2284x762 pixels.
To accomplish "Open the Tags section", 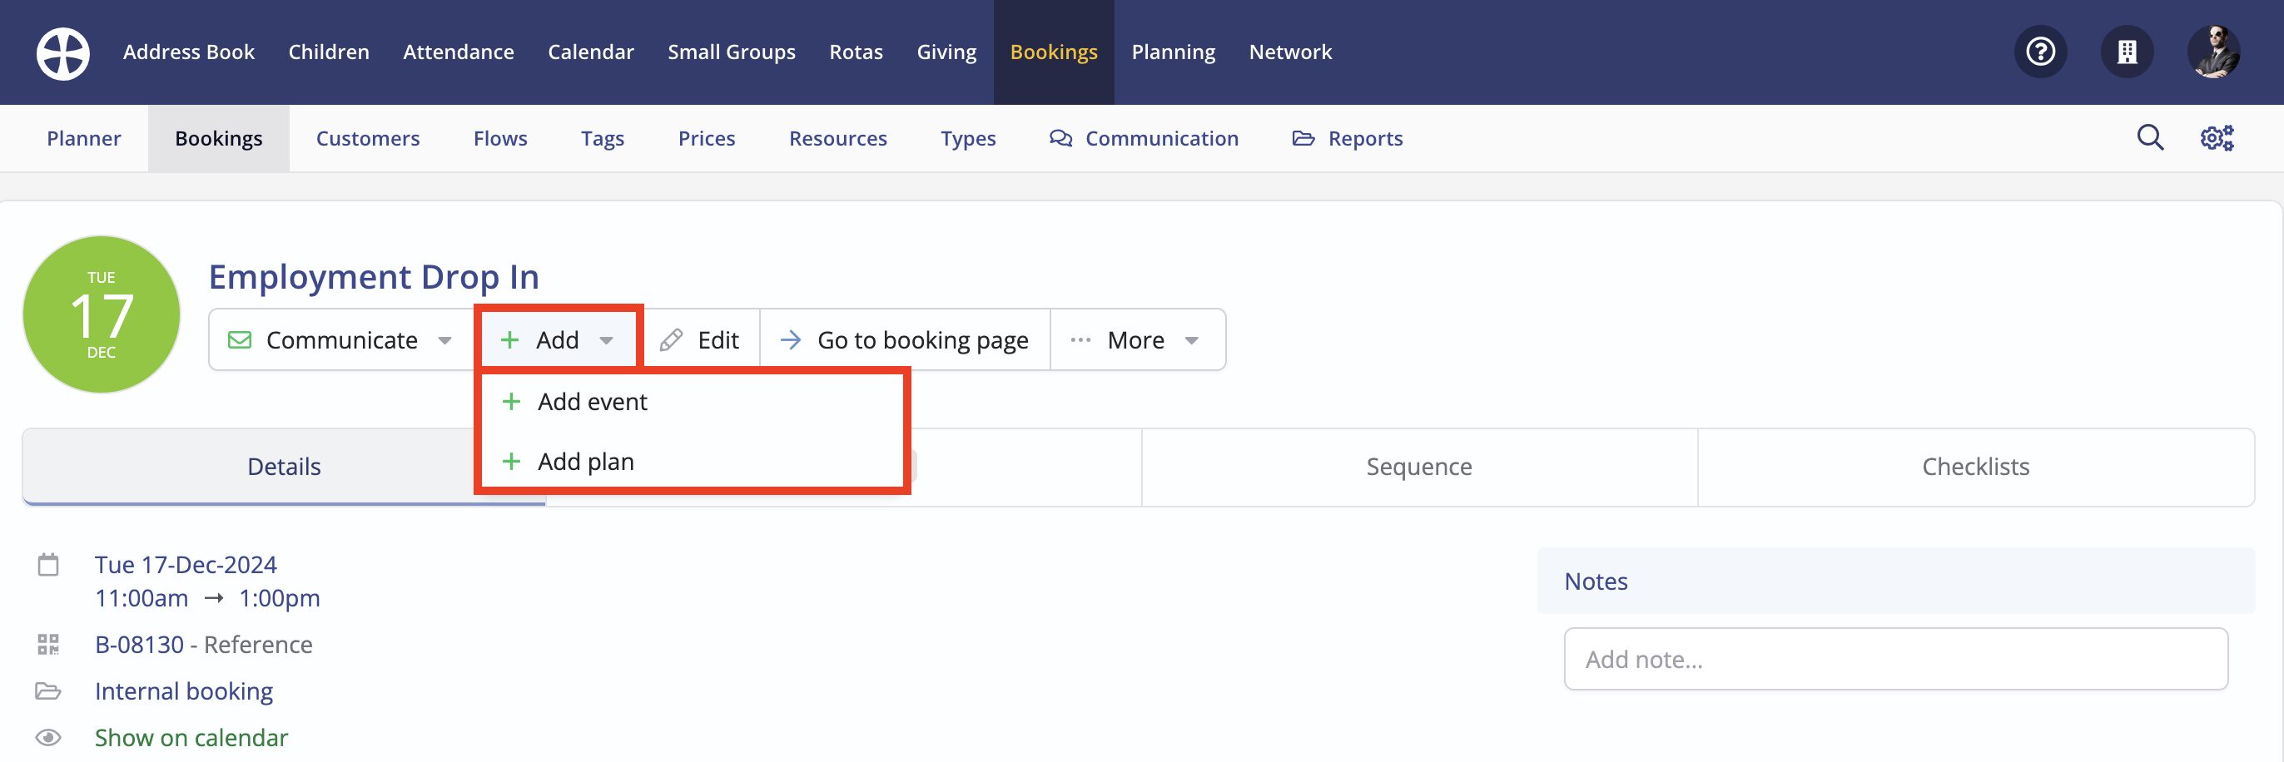I will (603, 138).
